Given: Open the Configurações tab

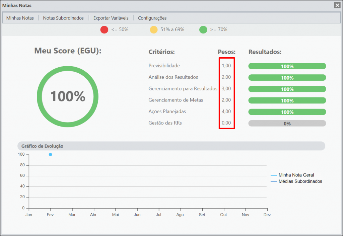Looking at the screenshot, I should click(152, 18).
